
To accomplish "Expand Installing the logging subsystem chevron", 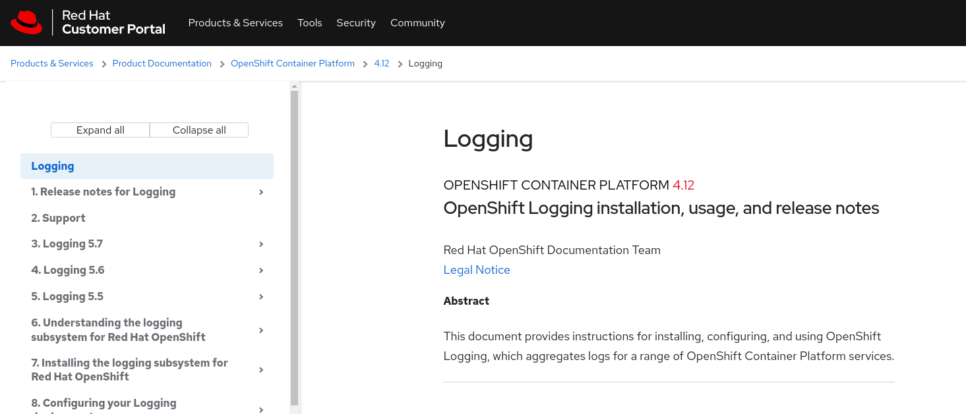I will pos(261,370).
